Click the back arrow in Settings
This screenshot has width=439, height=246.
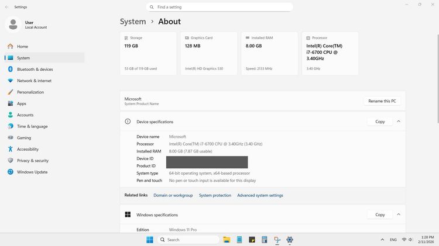(6, 7)
